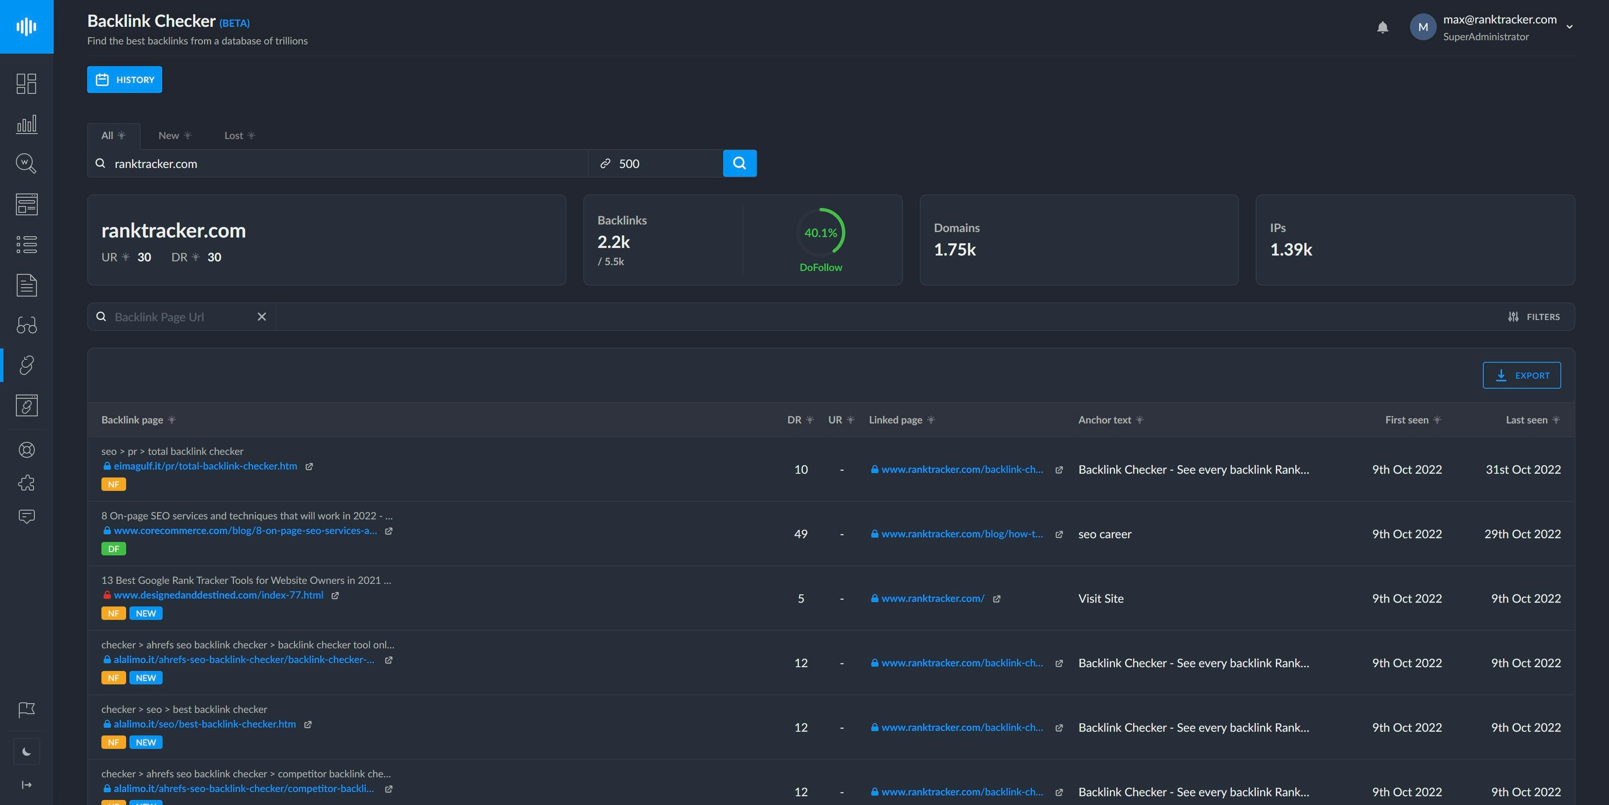Screen dimensions: 1609x805
Task: Open www.designedanddestined.com/index-77.html link
Action: [x=218, y=595]
